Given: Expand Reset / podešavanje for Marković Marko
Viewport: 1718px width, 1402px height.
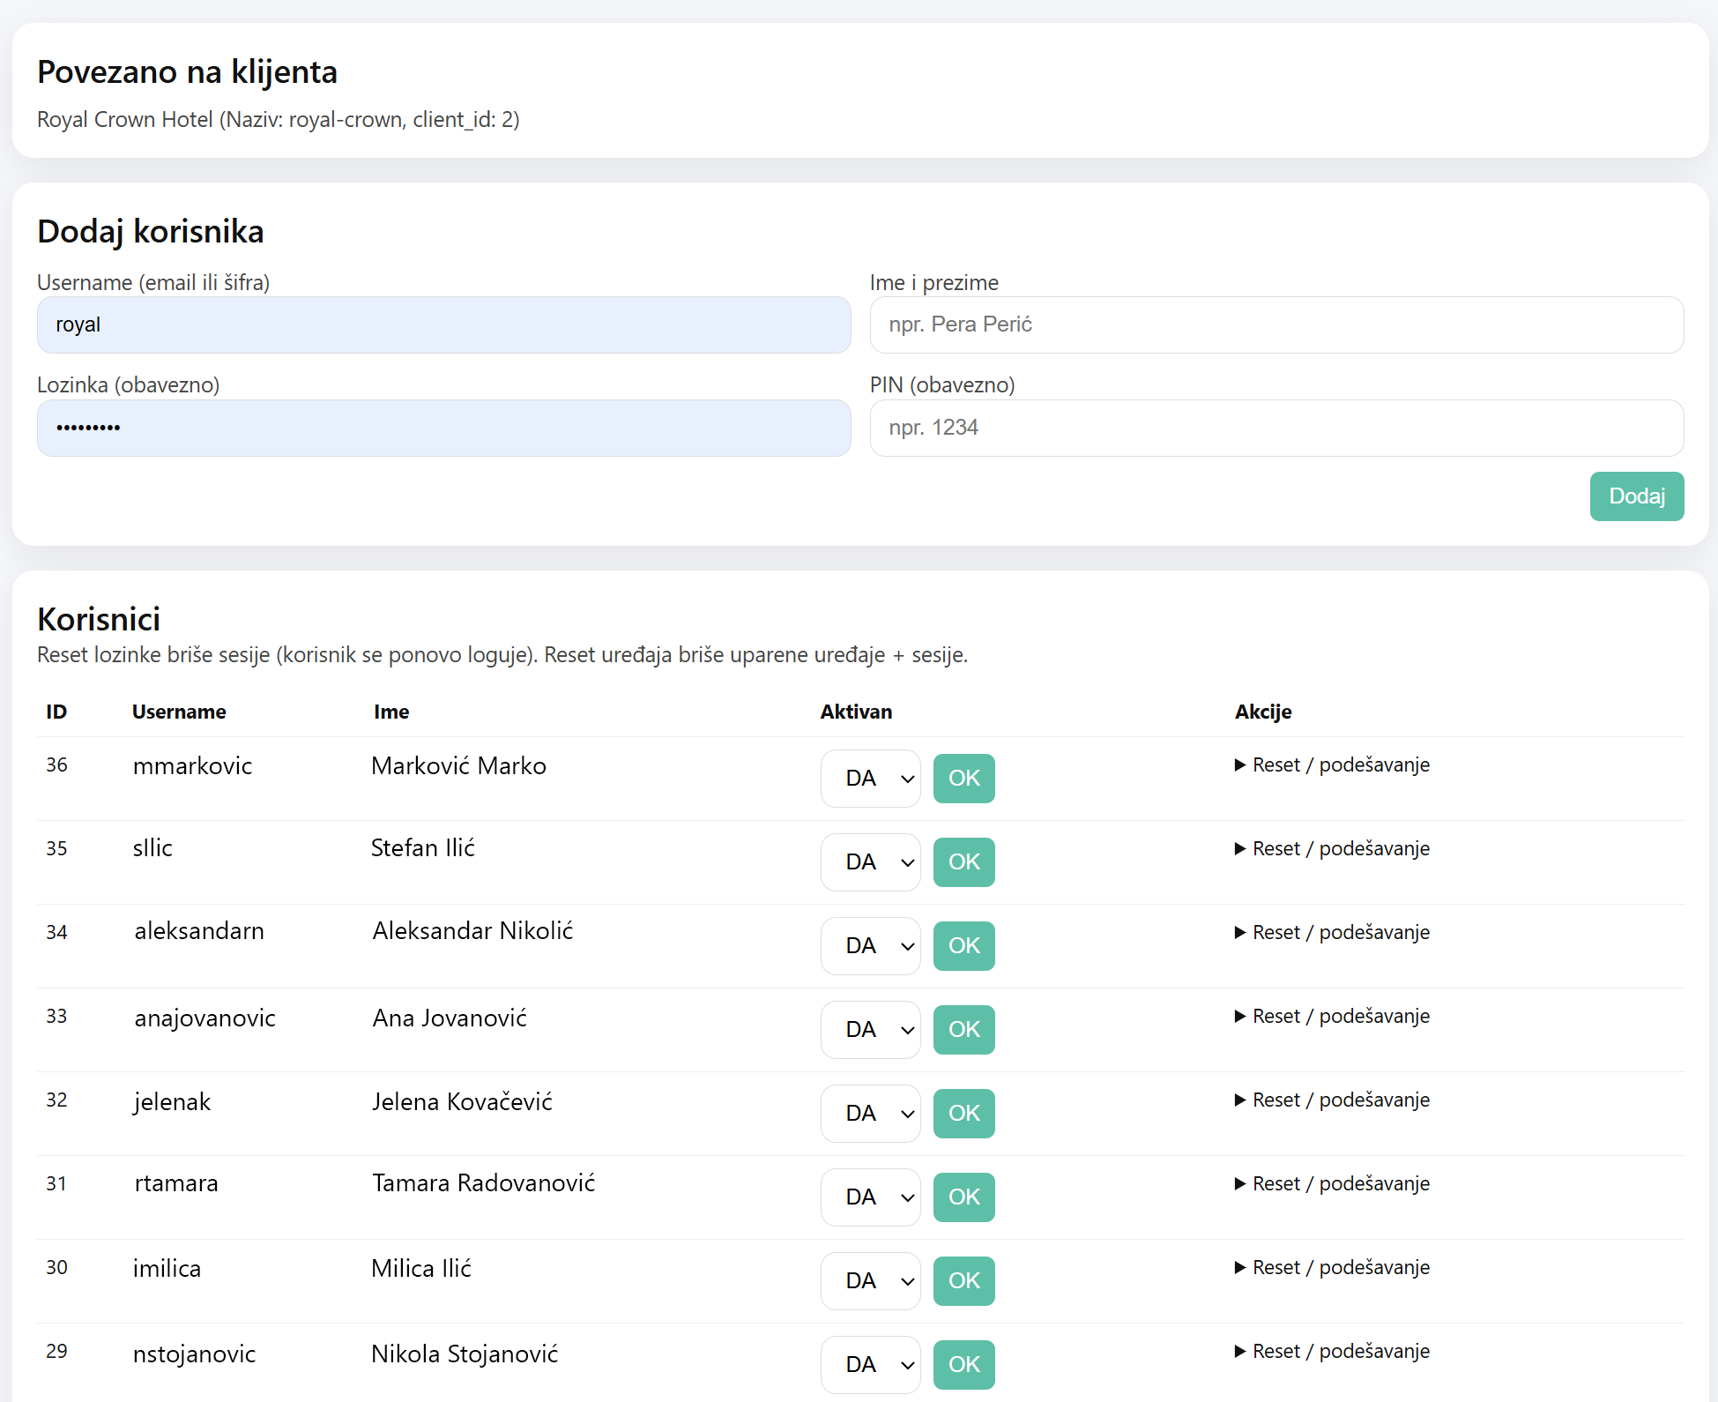Looking at the screenshot, I should (1332, 765).
